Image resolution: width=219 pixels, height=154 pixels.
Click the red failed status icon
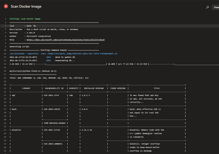coord(6,6)
